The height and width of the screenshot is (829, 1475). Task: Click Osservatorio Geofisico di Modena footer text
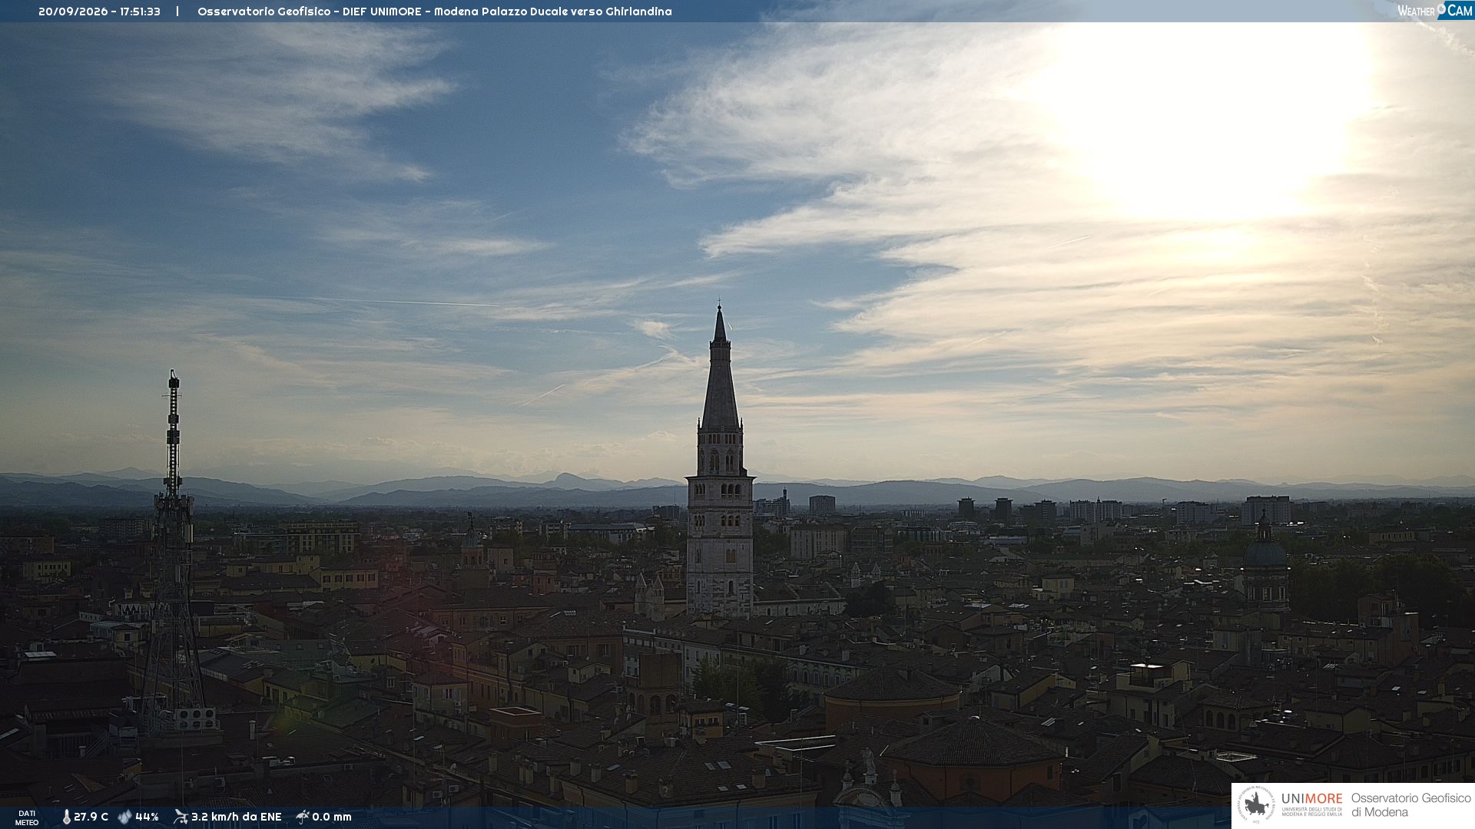(x=1410, y=805)
